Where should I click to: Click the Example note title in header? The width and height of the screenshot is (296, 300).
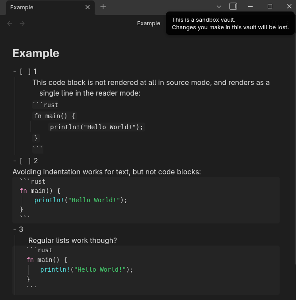pyautogui.click(x=148, y=23)
